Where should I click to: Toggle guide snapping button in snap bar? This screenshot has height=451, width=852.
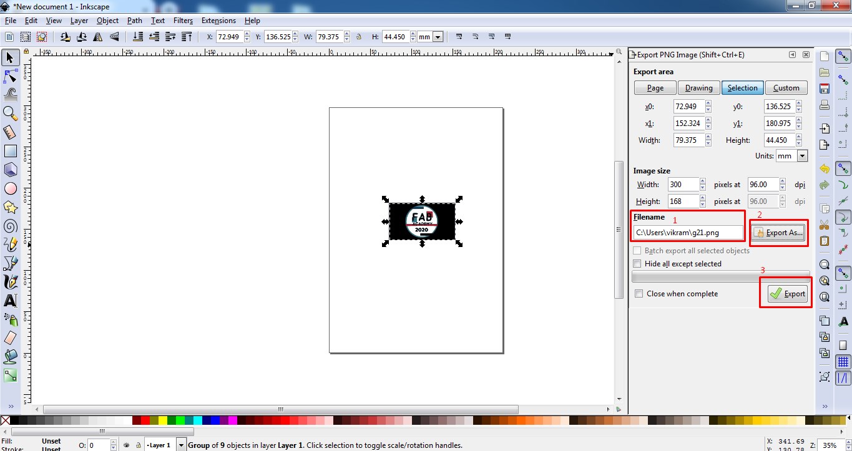pos(843,377)
